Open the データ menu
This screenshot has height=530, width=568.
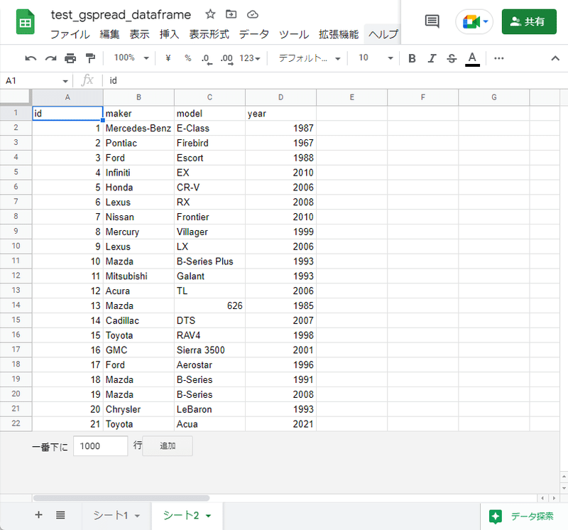[254, 34]
